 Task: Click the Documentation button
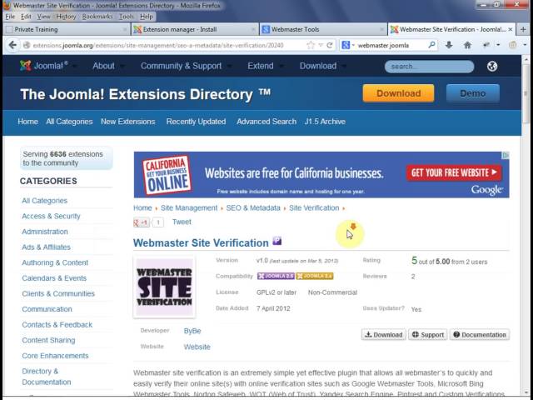(480, 335)
